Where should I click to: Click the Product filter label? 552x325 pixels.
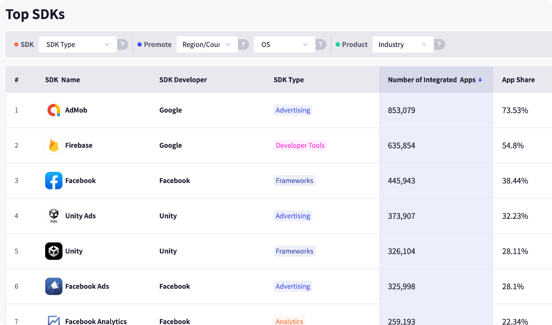coord(354,44)
